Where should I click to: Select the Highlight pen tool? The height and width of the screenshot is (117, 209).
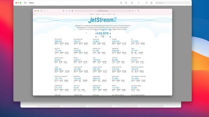(139, 3)
